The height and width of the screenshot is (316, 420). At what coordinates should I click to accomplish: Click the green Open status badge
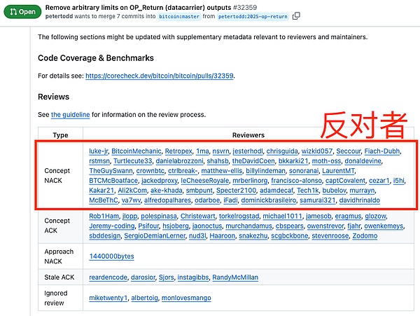click(x=22, y=12)
